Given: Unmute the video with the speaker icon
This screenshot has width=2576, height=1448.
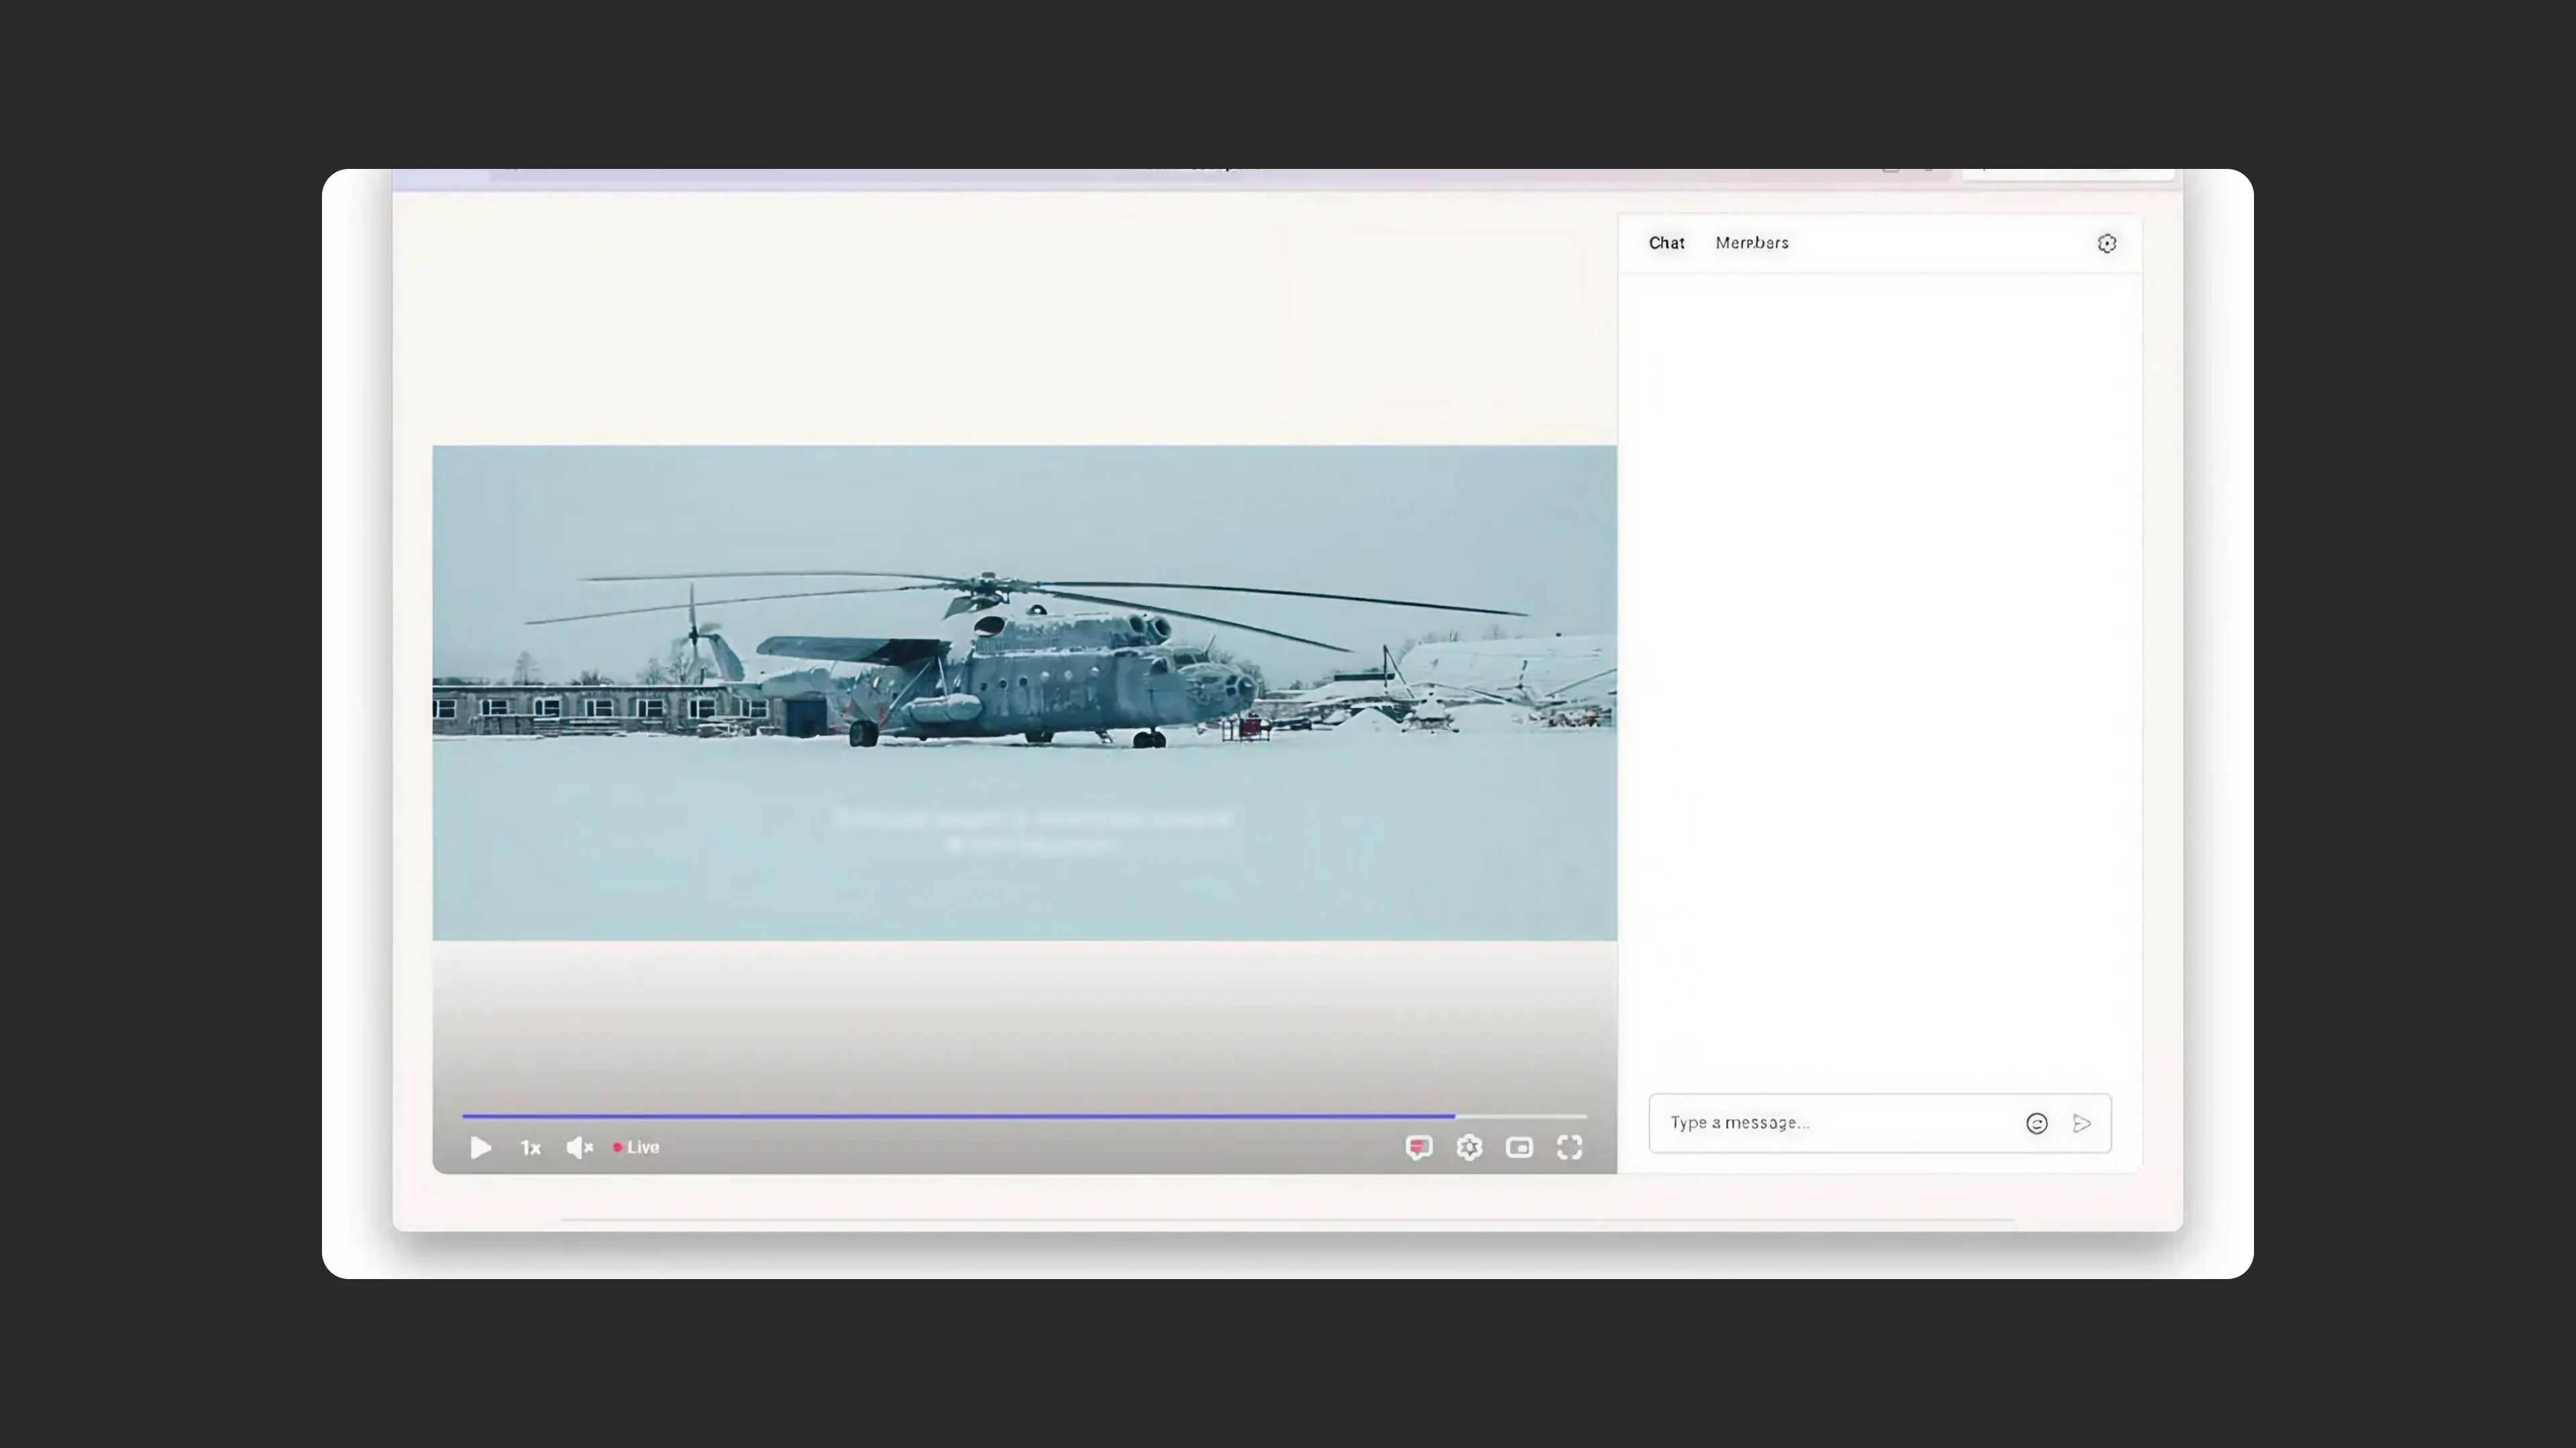Looking at the screenshot, I should [x=579, y=1147].
